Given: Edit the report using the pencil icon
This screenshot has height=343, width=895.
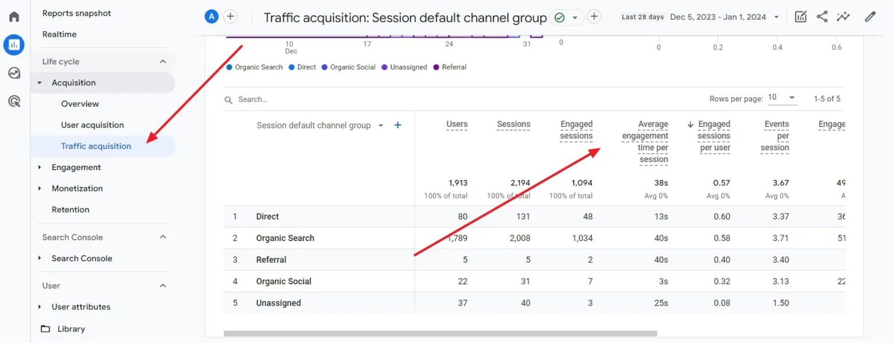Looking at the screenshot, I should (870, 17).
